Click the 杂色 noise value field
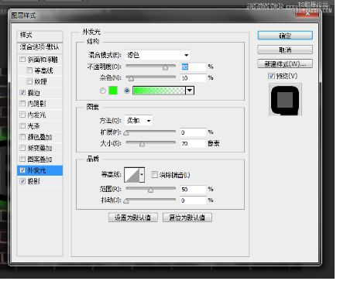The image size is (340, 281). pyautogui.click(x=193, y=78)
